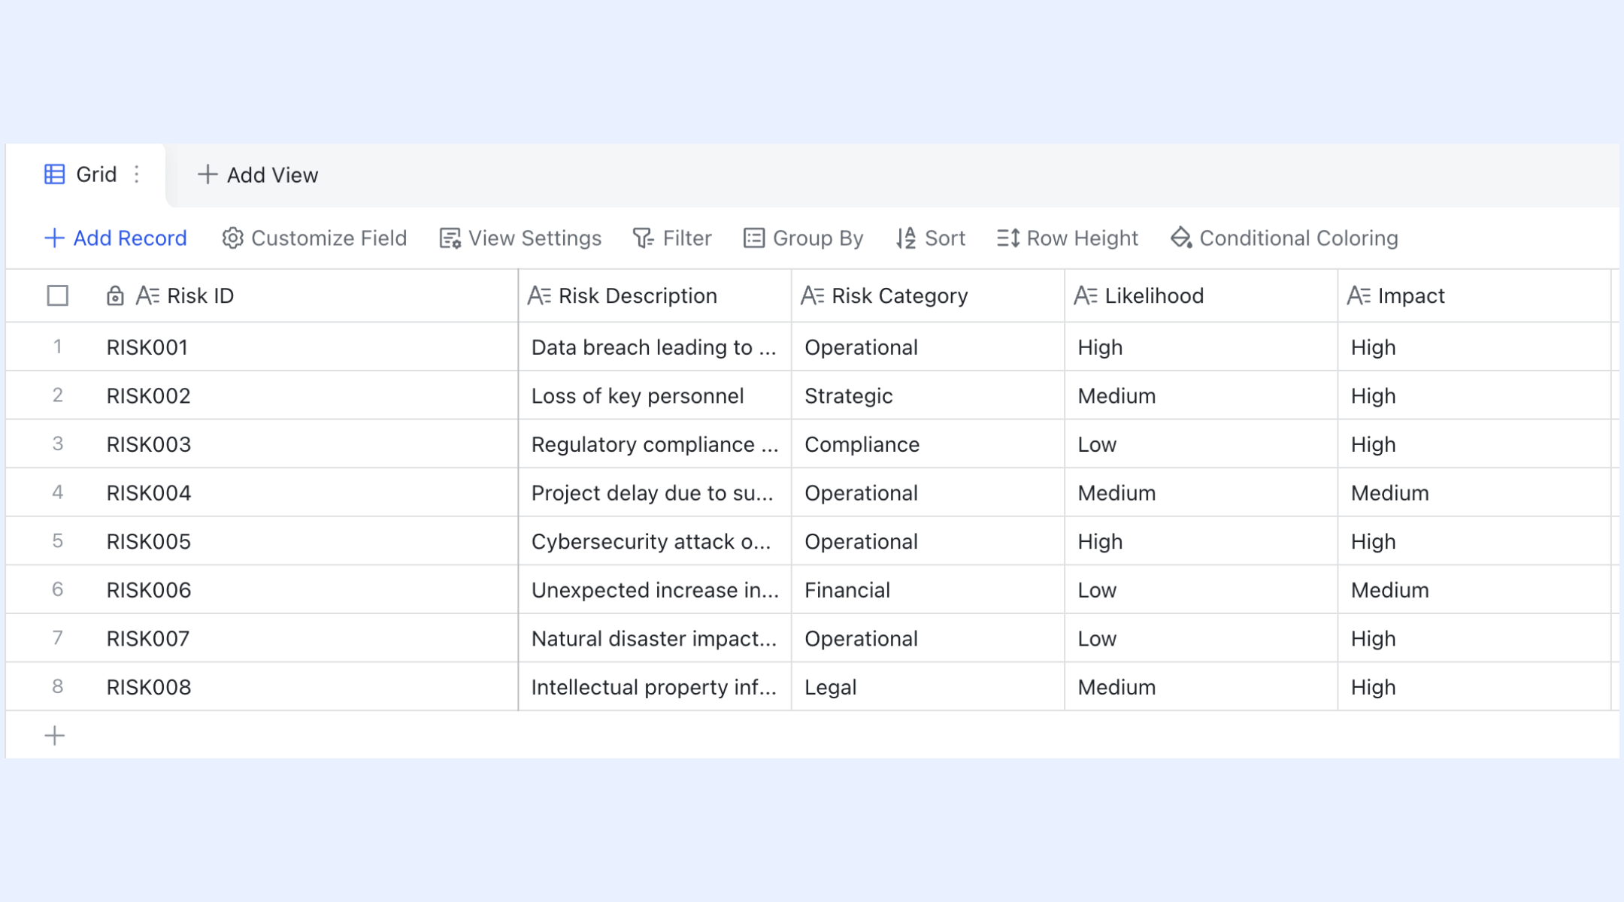Open Customize Field

tap(314, 238)
